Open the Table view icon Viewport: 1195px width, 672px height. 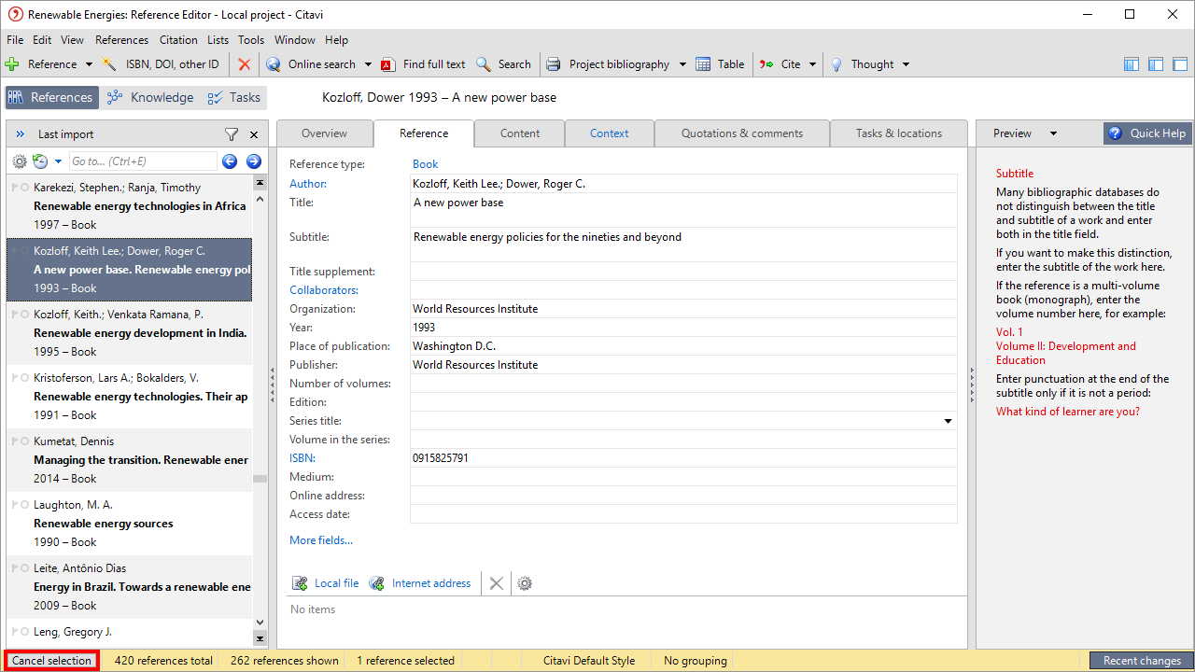click(x=703, y=64)
